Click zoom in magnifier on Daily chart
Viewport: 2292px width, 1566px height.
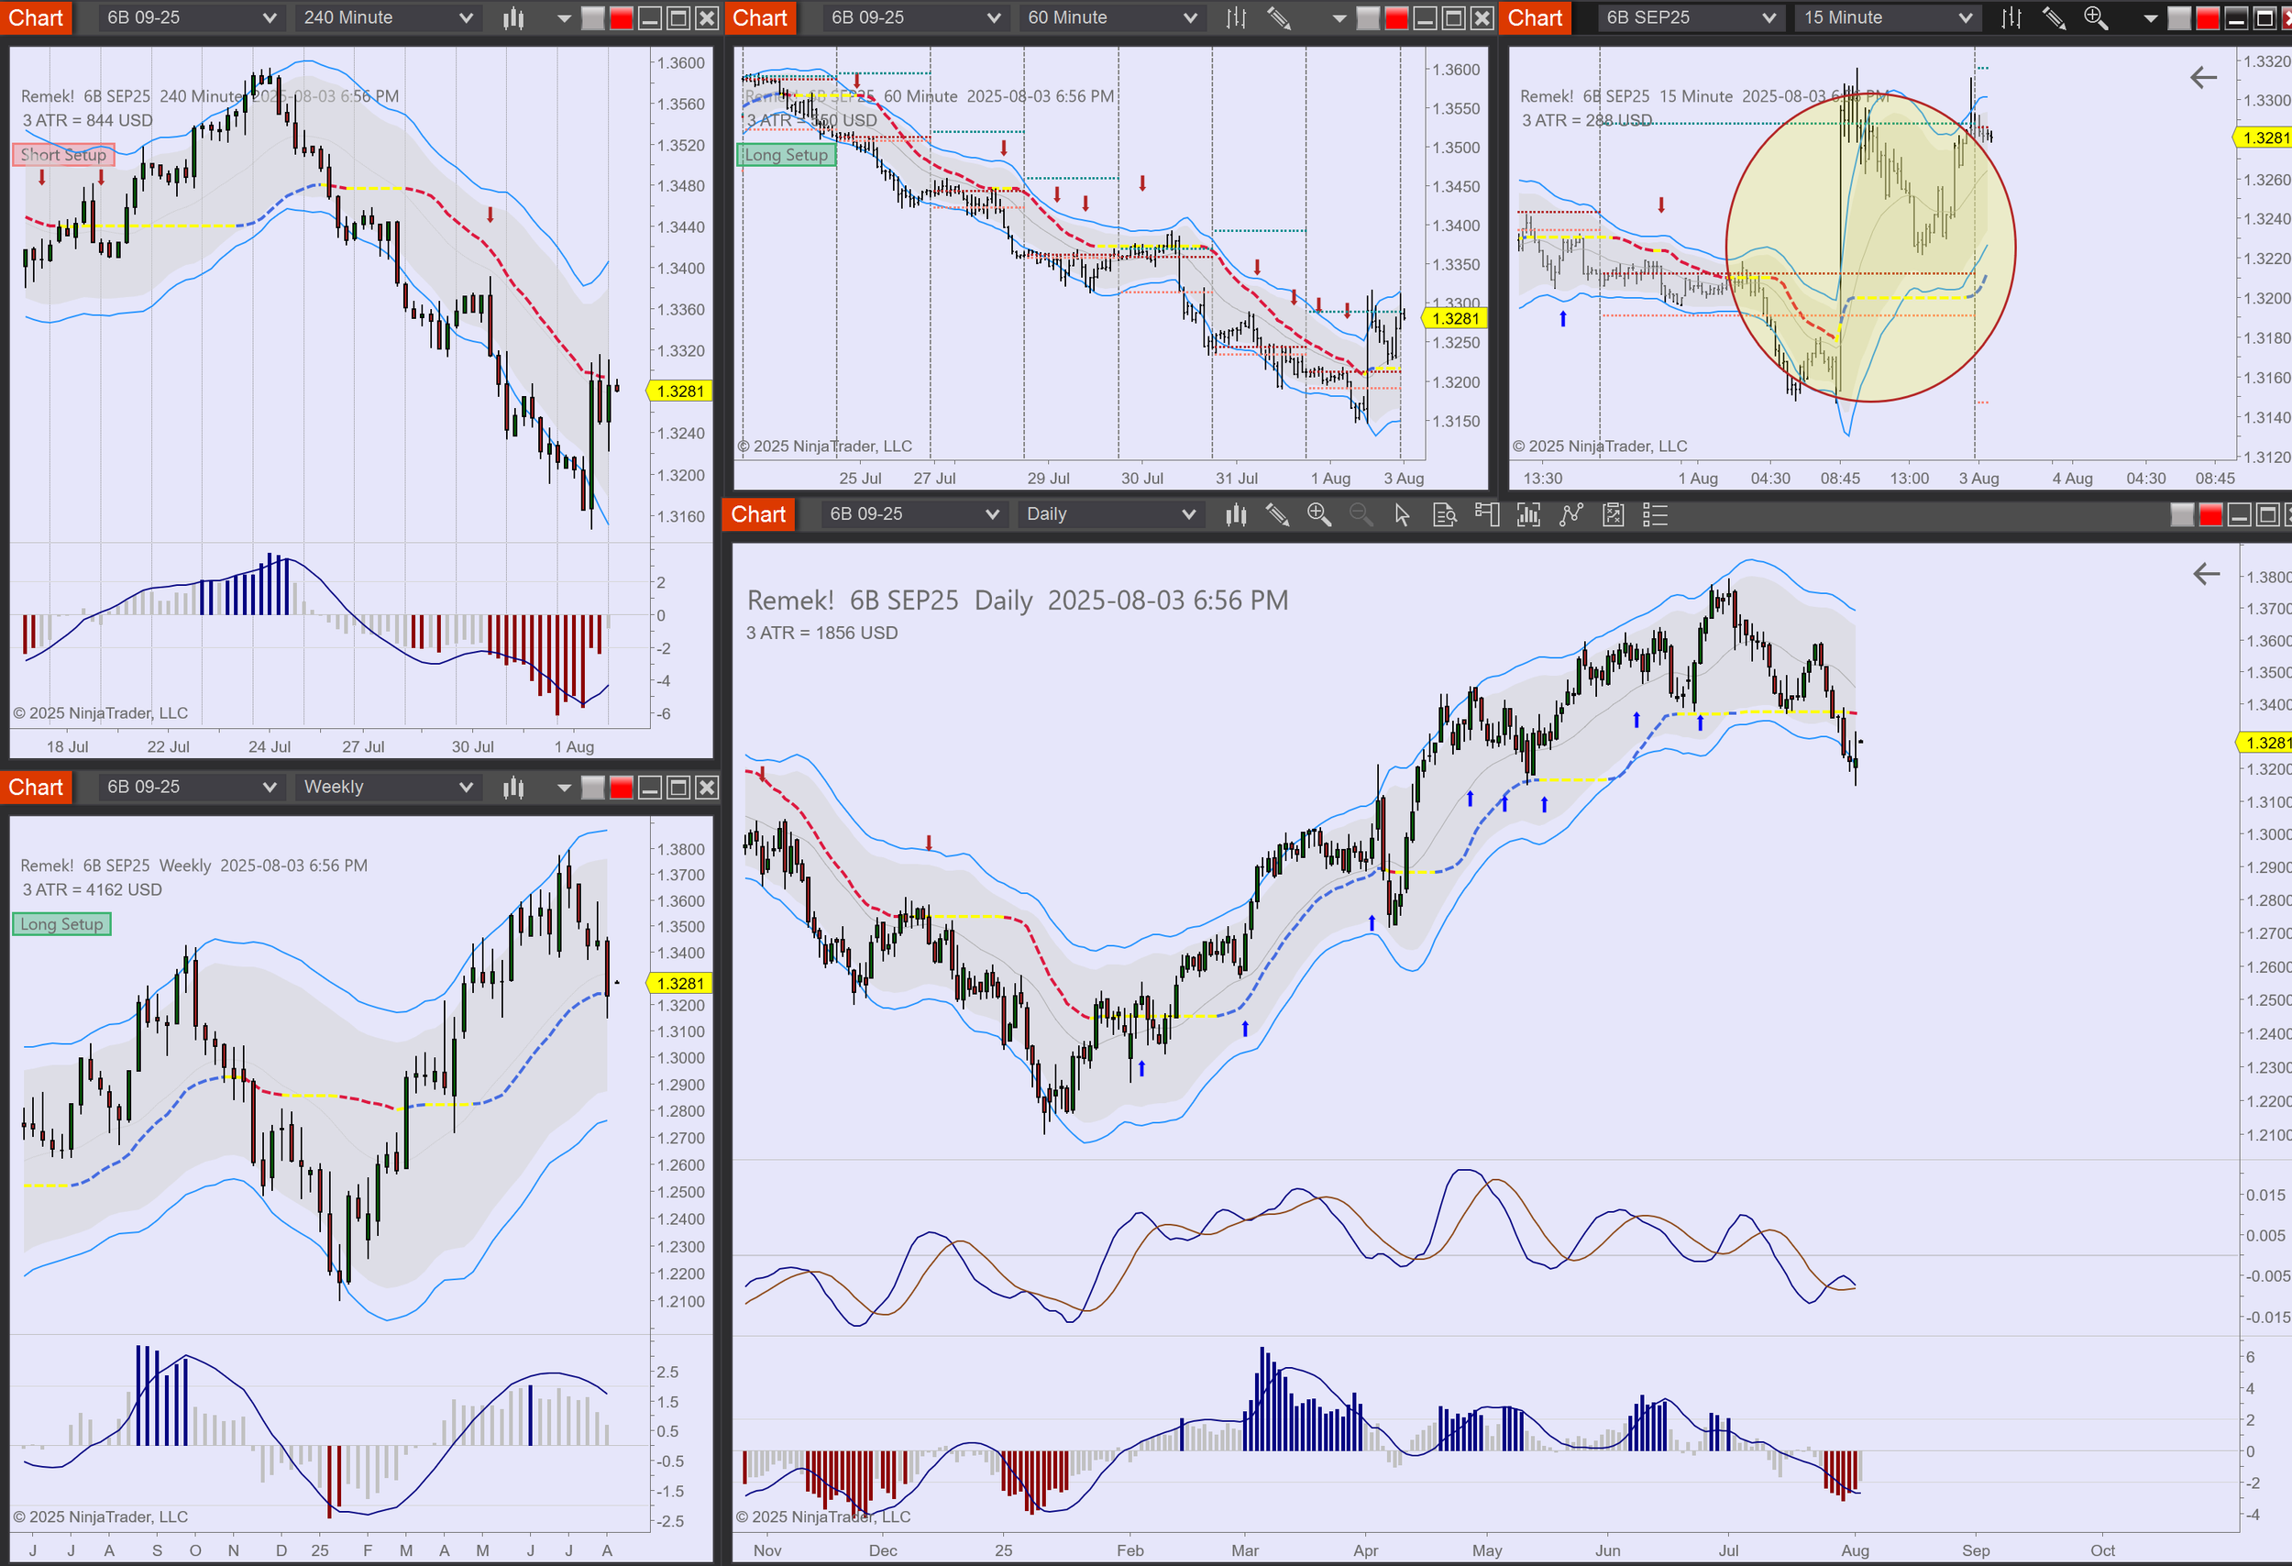1318,514
